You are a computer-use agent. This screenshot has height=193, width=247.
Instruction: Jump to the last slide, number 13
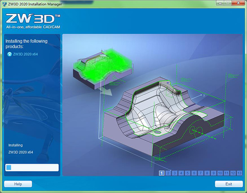[x=240, y=173]
